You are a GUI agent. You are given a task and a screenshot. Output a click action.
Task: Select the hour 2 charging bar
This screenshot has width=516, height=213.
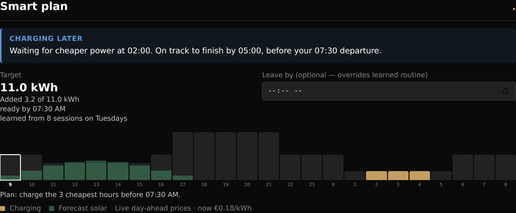click(x=376, y=176)
